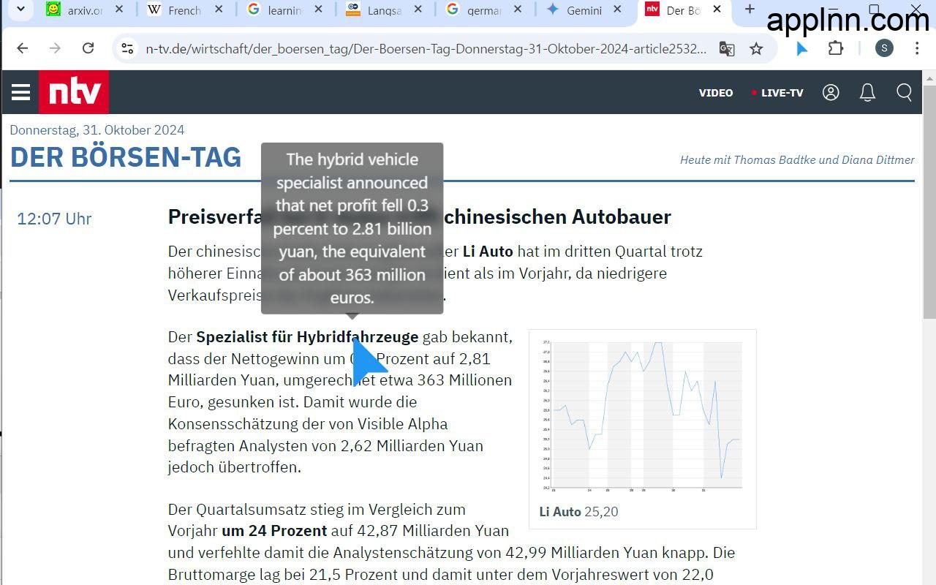Screen dimensions: 936x585
Task: Close the 'german' Google tab
Action: tap(518, 10)
